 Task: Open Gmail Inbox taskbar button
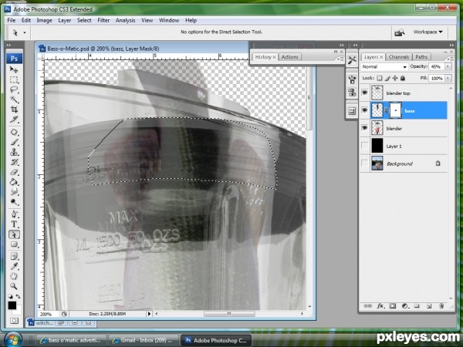143,340
